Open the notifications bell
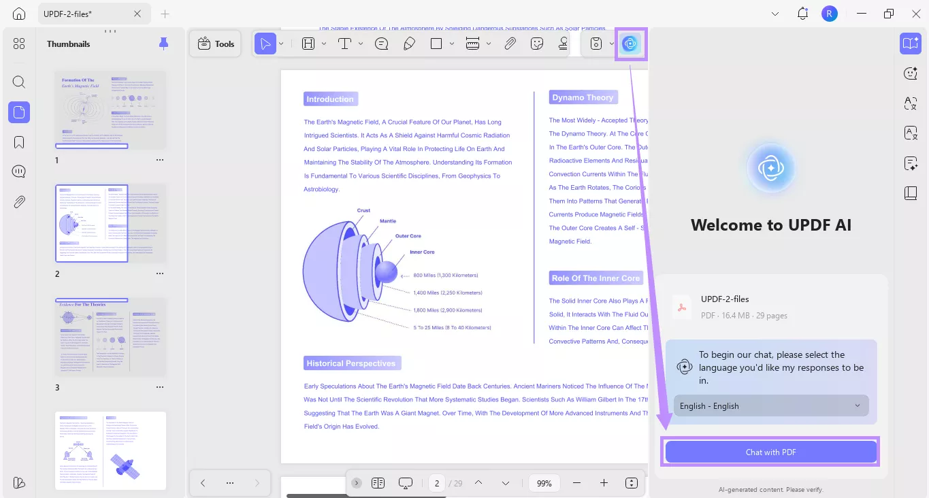Screen dimensions: 929x498 [802, 14]
